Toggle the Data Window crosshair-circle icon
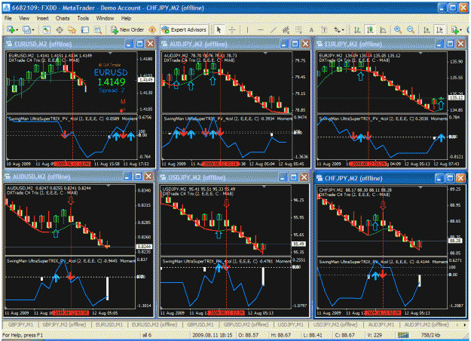Image resolution: width=471 pixels, height=341 pixels. 60,29
